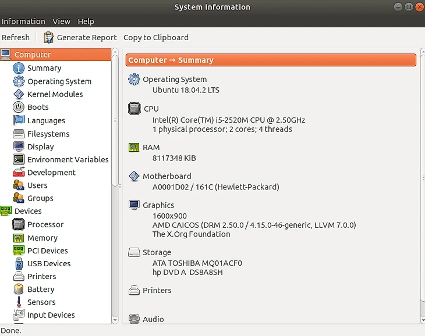The height and width of the screenshot is (336, 425).
Task: Open the Environment Variables entry
Action: coord(68,159)
